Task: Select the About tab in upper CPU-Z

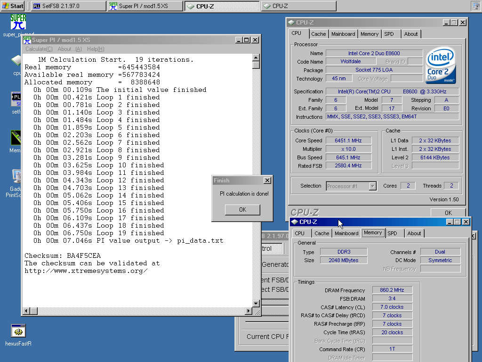Action: pos(410,34)
